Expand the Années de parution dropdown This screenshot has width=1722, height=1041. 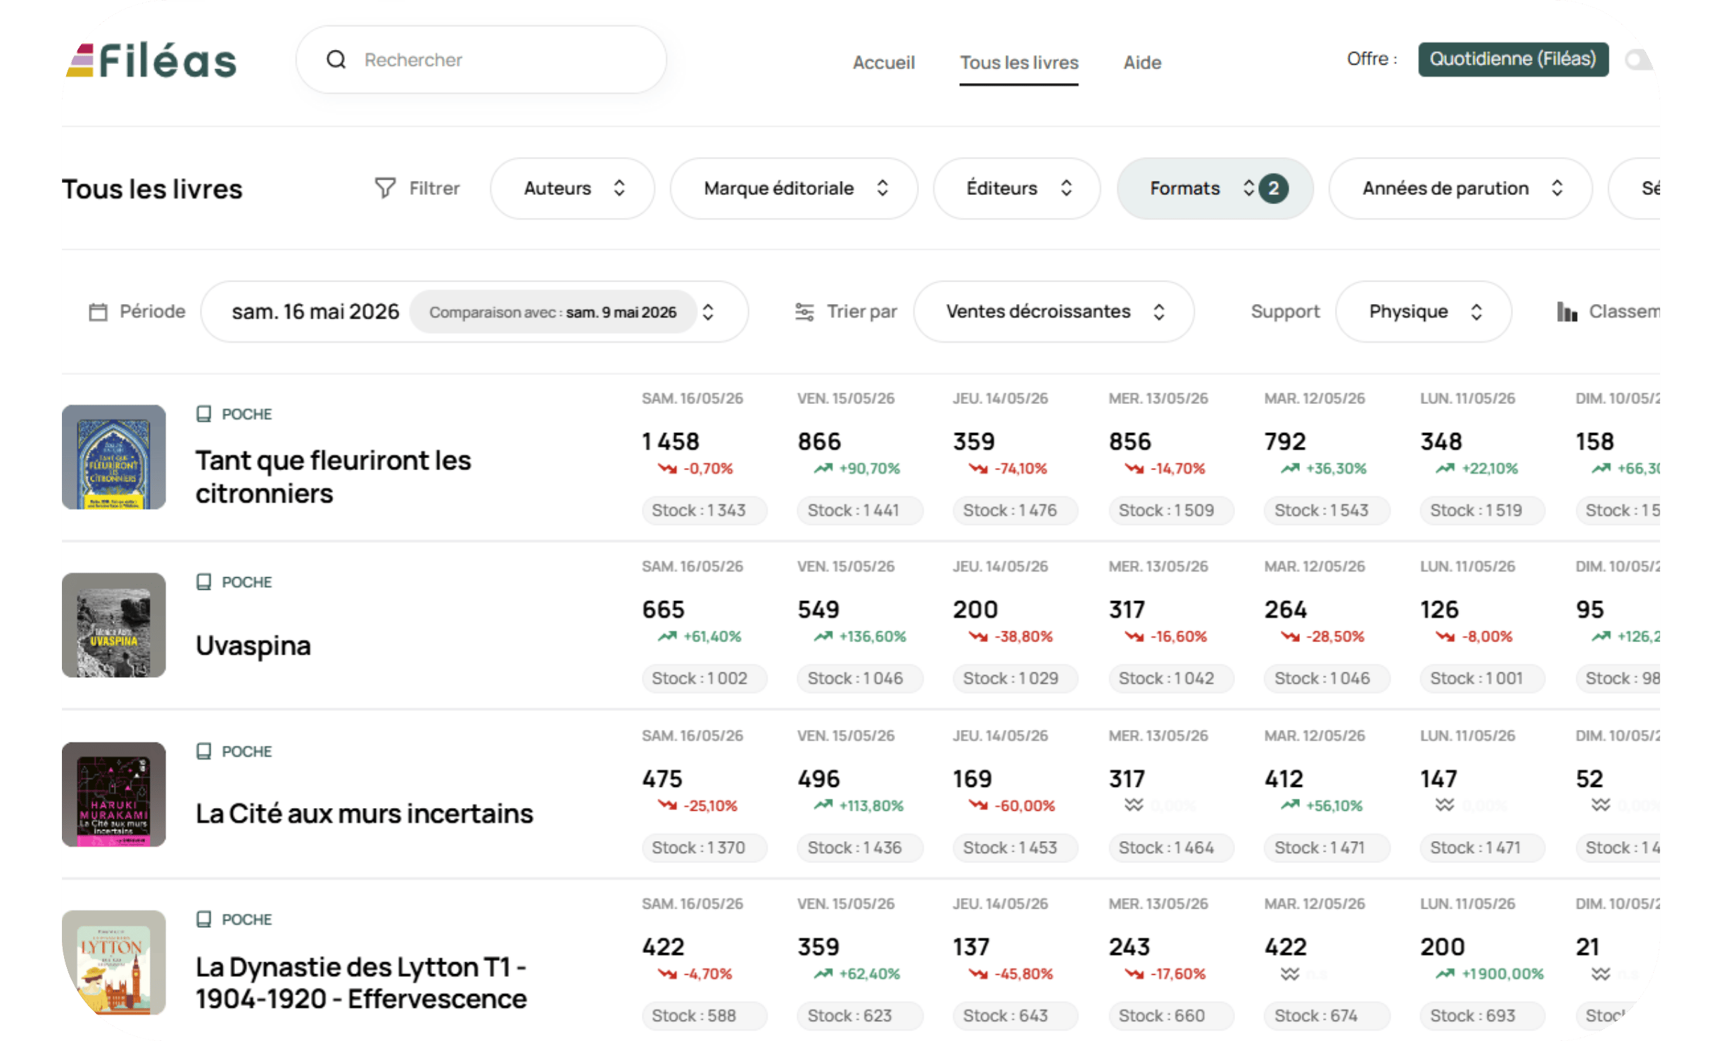click(1460, 188)
